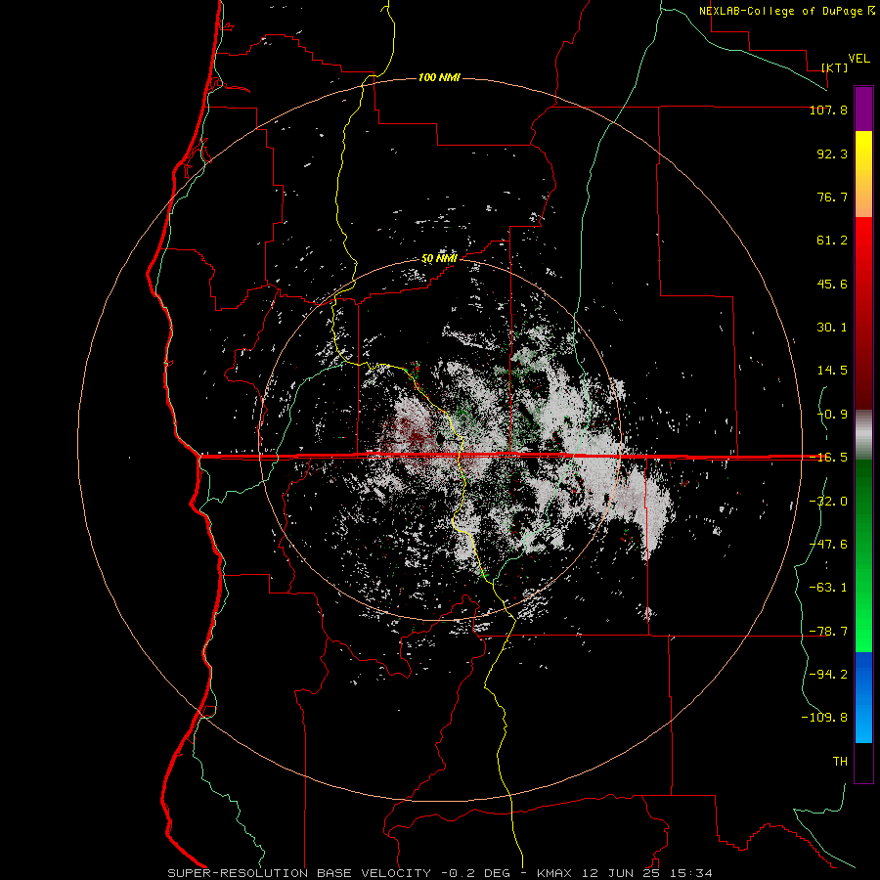The width and height of the screenshot is (880, 880).
Task: Click the -78.7 velocity scale value
Action: (x=828, y=632)
